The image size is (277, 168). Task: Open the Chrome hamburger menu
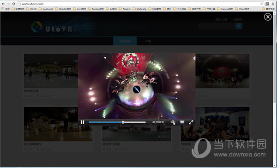pyautogui.click(x=273, y=4)
